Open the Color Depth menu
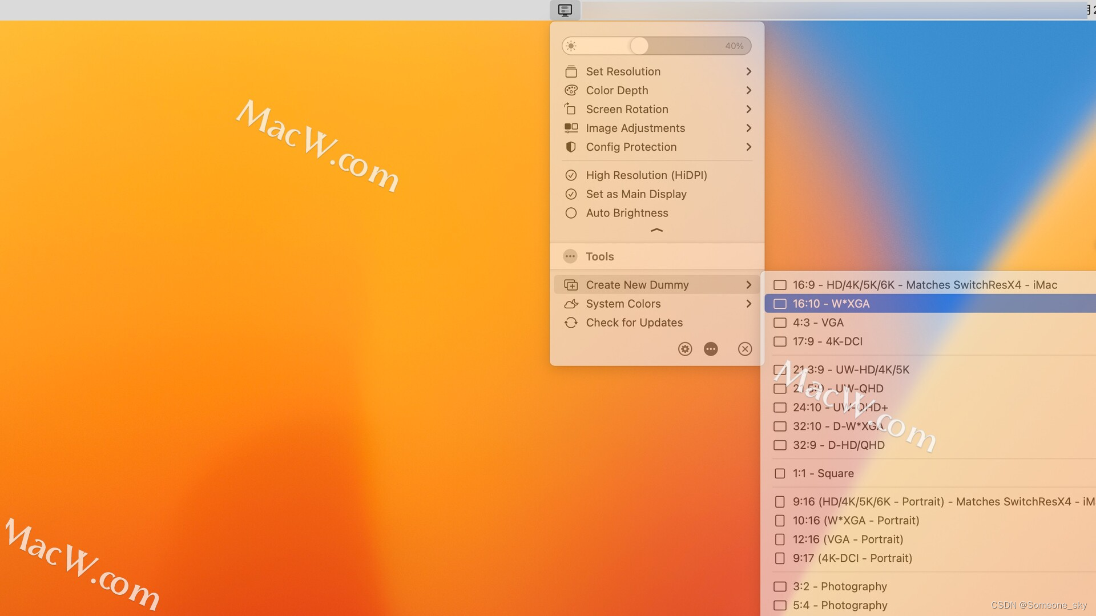Viewport: 1096px width, 616px height. tap(657, 90)
